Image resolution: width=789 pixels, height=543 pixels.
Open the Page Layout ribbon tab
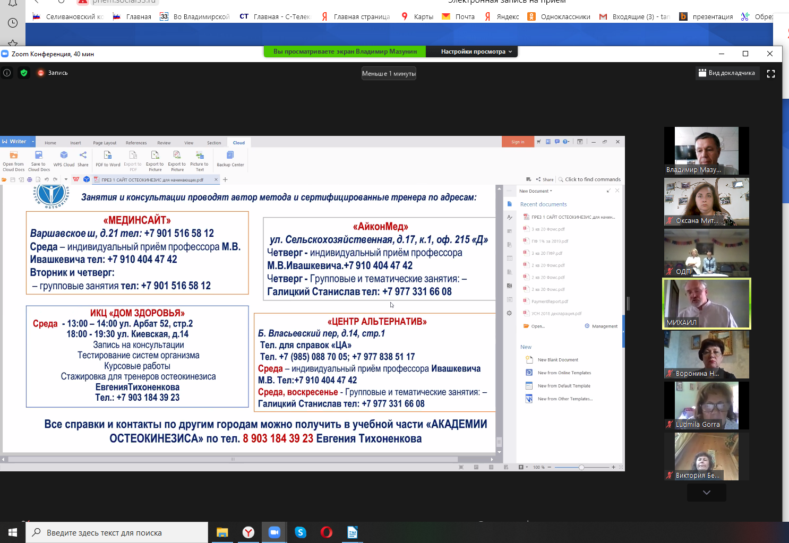coord(105,143)
